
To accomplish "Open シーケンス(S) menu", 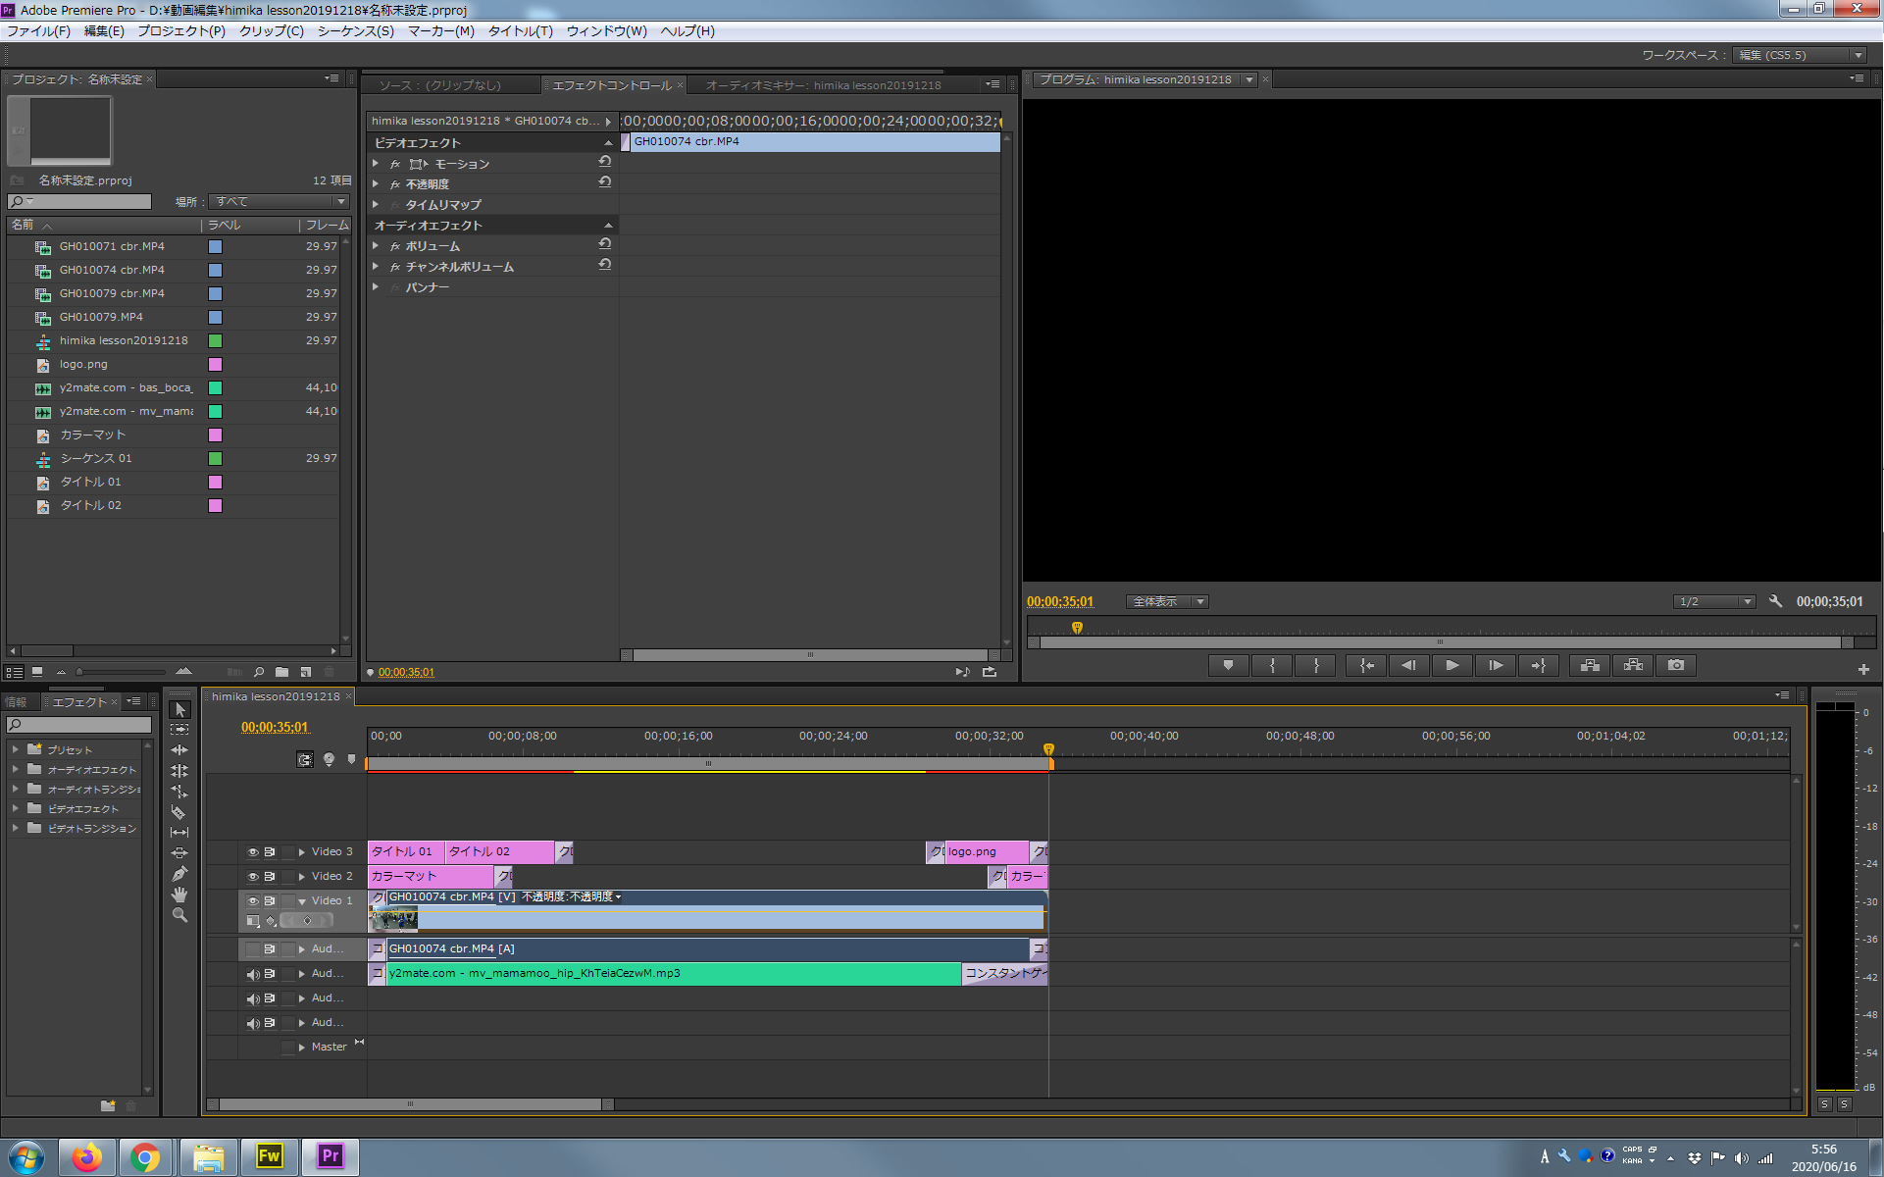I will click(356, 31).
